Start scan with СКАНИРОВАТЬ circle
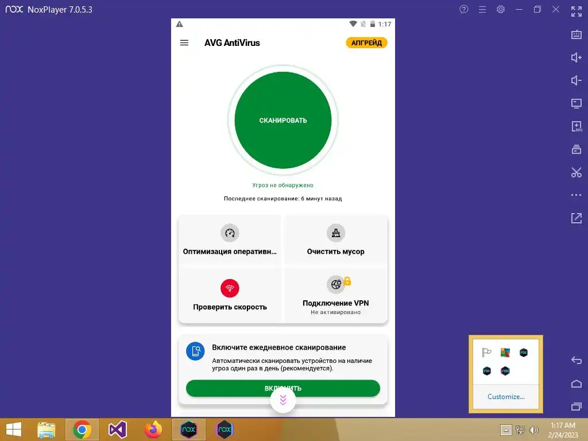Viewport: 588px width, 441px height. [283, 121]
